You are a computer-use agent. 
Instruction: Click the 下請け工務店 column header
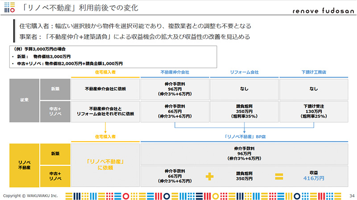pos(314,72)
